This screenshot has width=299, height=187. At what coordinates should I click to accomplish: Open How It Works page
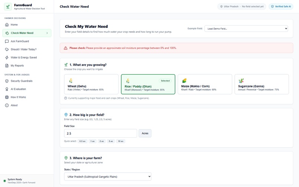click(x=27, y=97)
